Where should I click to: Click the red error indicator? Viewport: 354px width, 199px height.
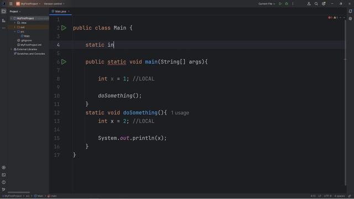[330, 18]
